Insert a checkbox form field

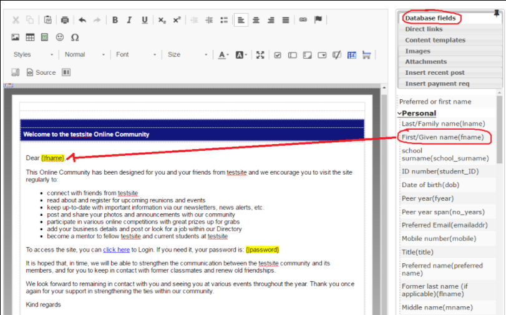coord(278,55)
